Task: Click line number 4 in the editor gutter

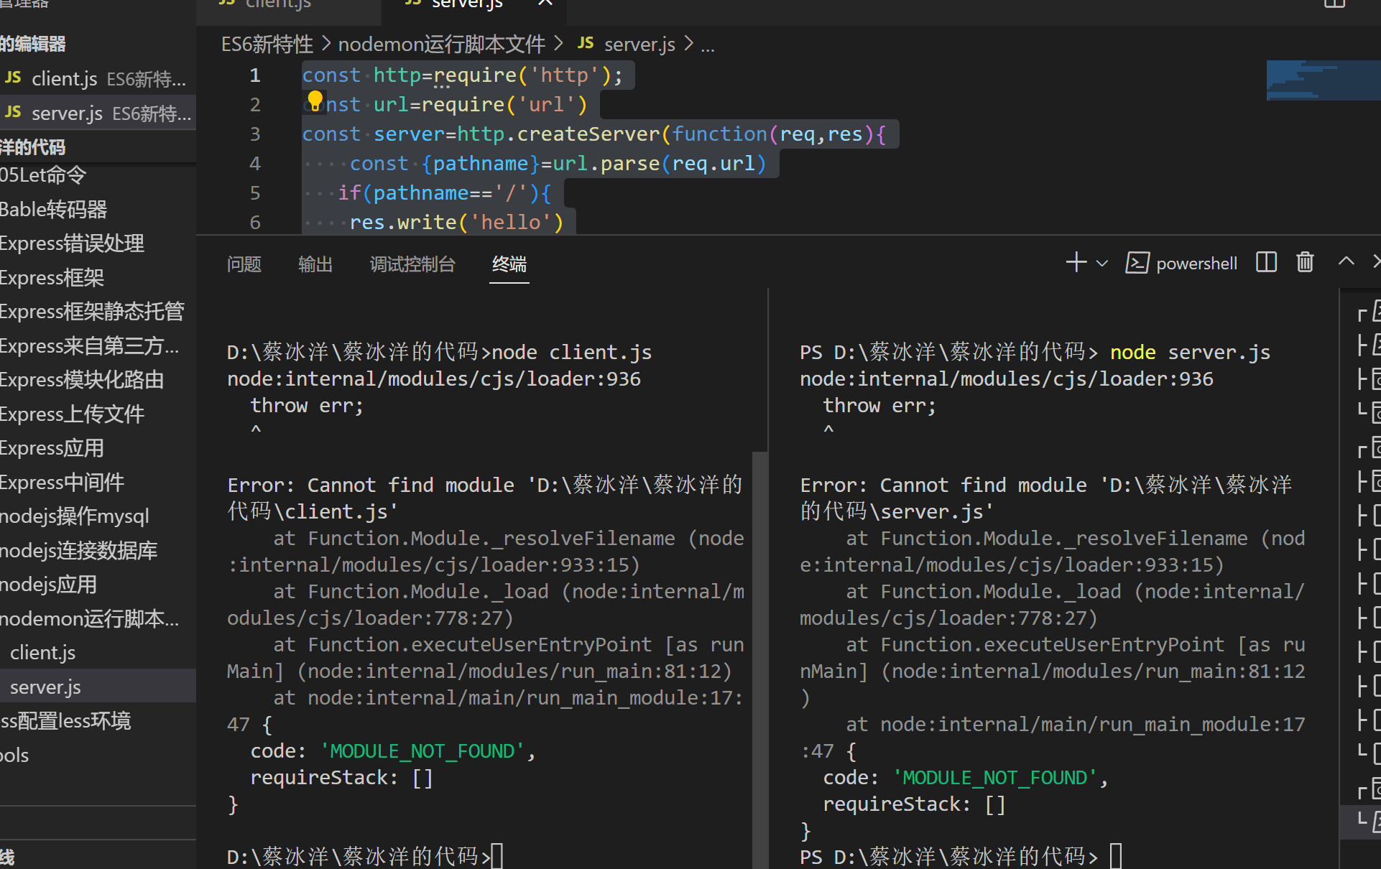Action: coord(255,164)
